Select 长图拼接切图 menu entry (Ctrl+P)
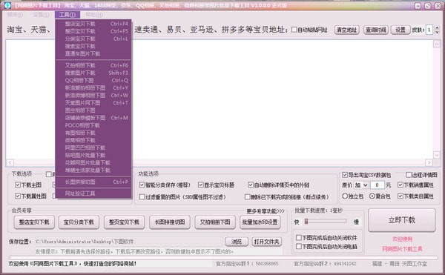The image size is (445, 275). 93,182
